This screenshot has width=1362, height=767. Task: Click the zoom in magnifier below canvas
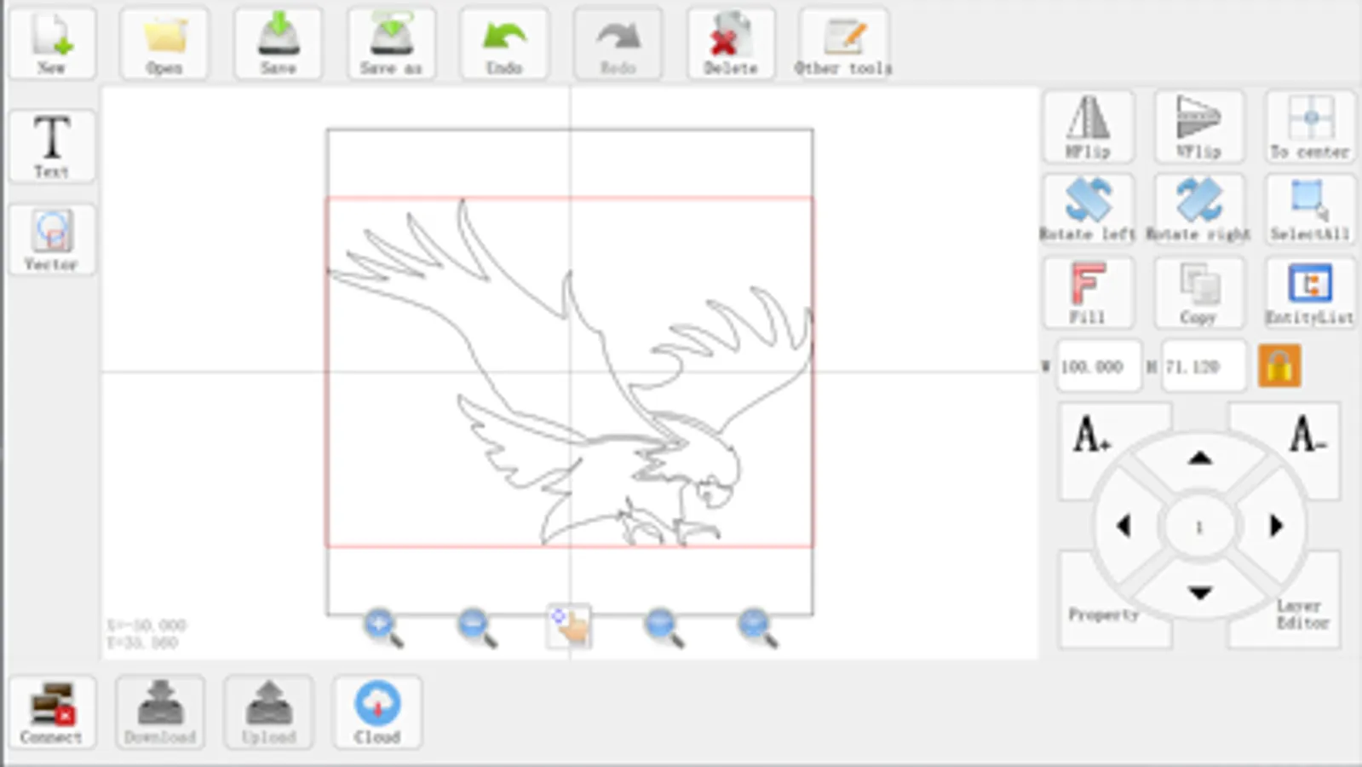click(x=383, y=628)
